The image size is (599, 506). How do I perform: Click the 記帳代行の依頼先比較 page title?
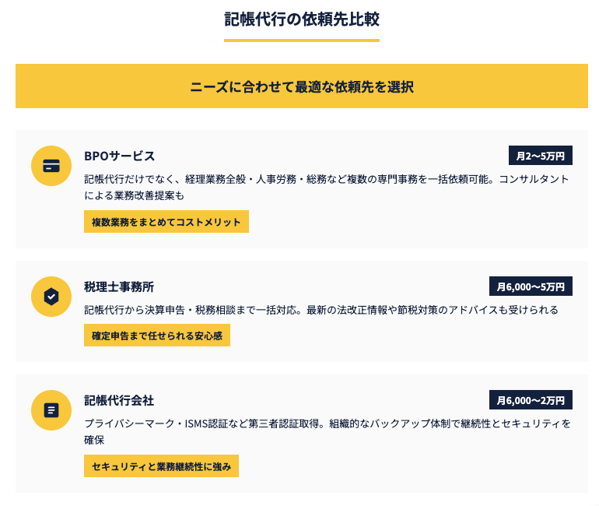click(x=302, y=19)
